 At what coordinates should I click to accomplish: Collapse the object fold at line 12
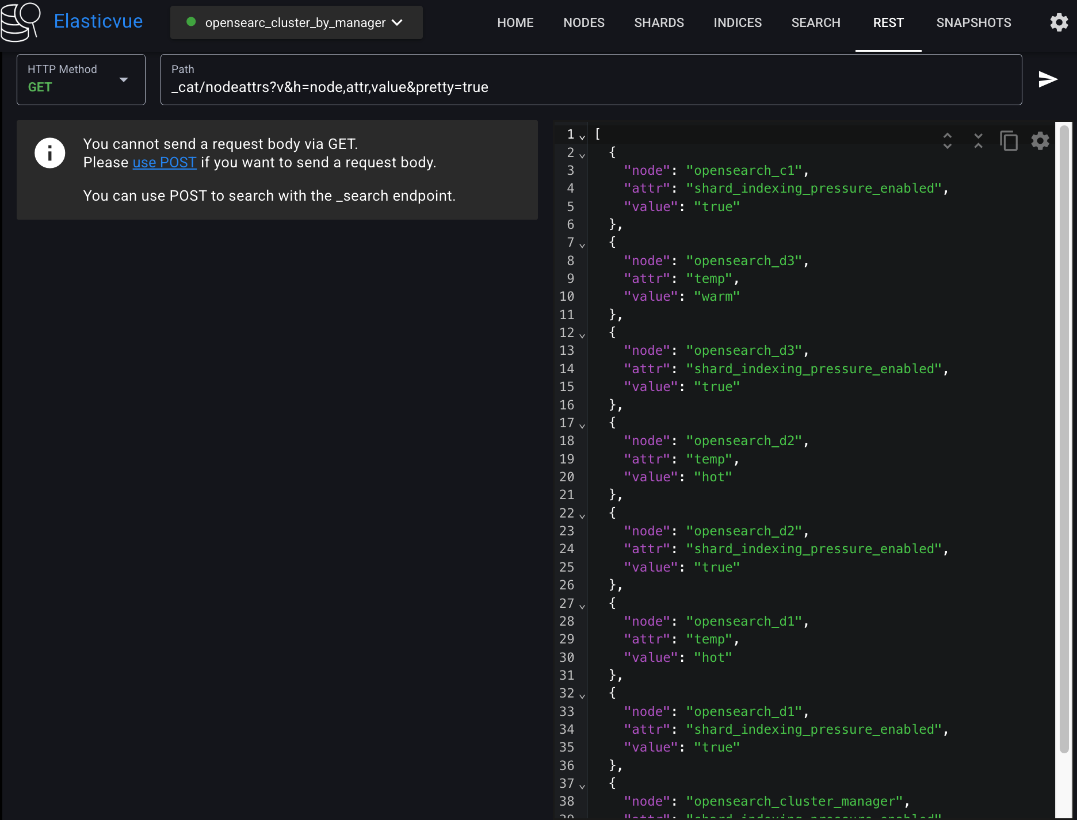pos(582,335)
